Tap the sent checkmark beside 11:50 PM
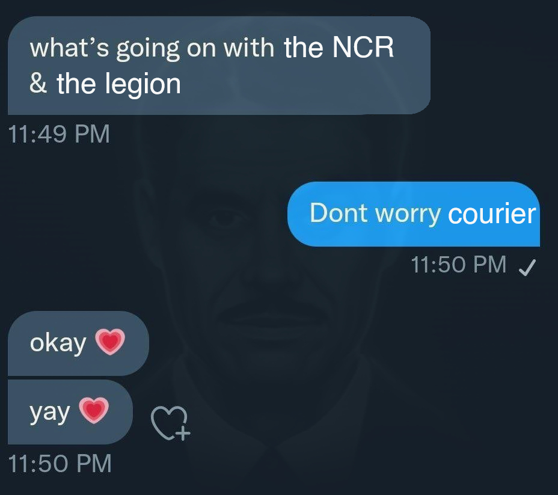Viewport: 558px width, 495px height. pyautogui.click(x=527, y=267)
